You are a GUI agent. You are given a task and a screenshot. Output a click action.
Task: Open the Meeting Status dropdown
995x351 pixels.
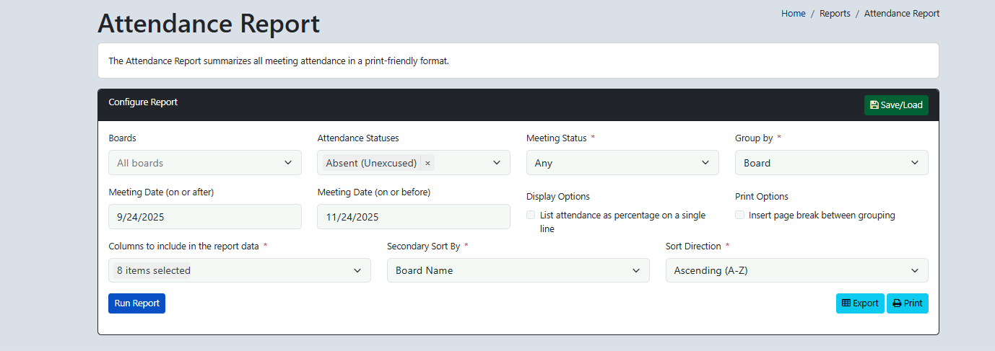coord(622,163)
